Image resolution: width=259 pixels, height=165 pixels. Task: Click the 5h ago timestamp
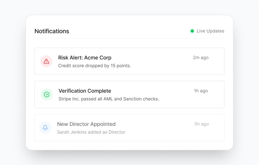pos(201,124)
